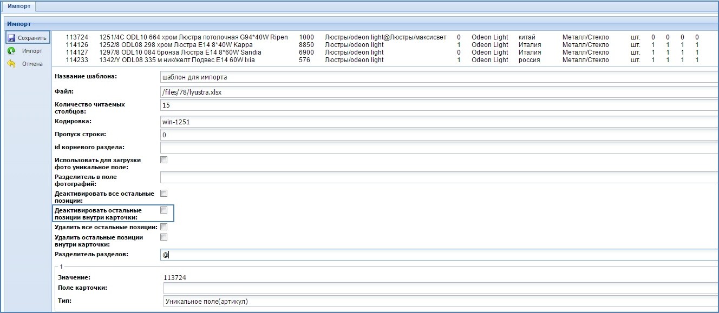Focus the Файл path input field
The image size is (719, 313).
click(439, 92)
